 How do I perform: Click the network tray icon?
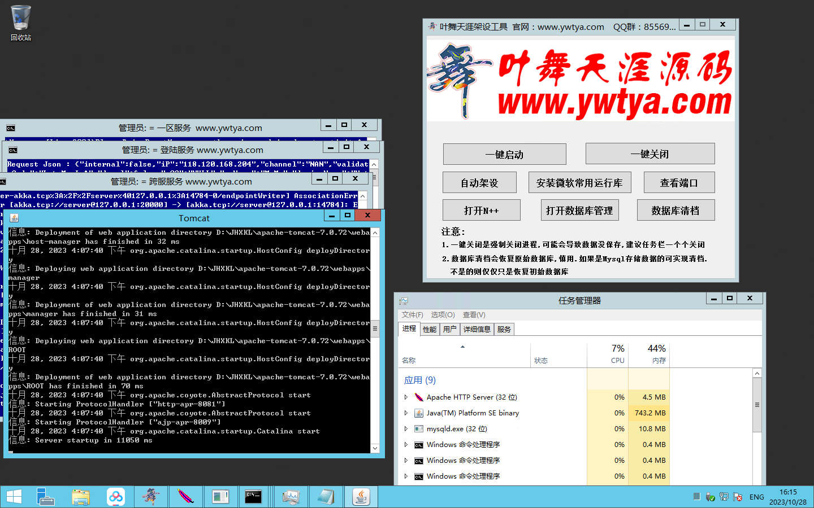724,497
